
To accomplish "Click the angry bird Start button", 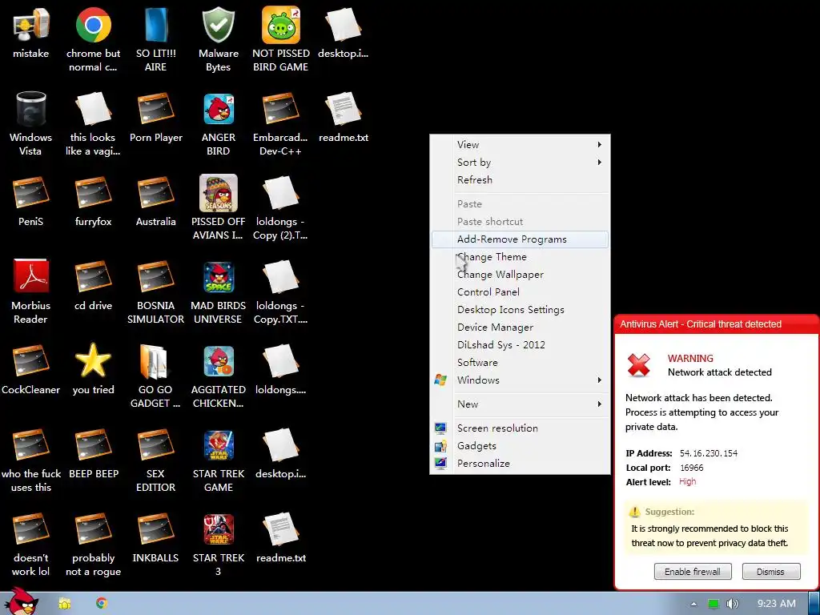I will click(x=20, y=602).
